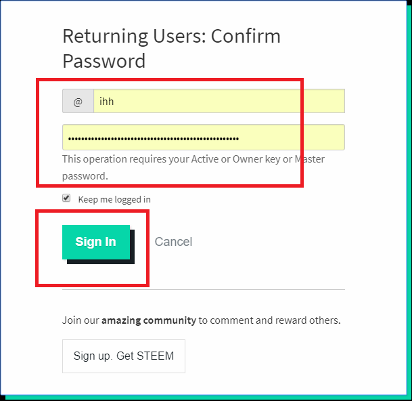
Task: Open Sign up. Get STEEM
Action: pos(124,356)
